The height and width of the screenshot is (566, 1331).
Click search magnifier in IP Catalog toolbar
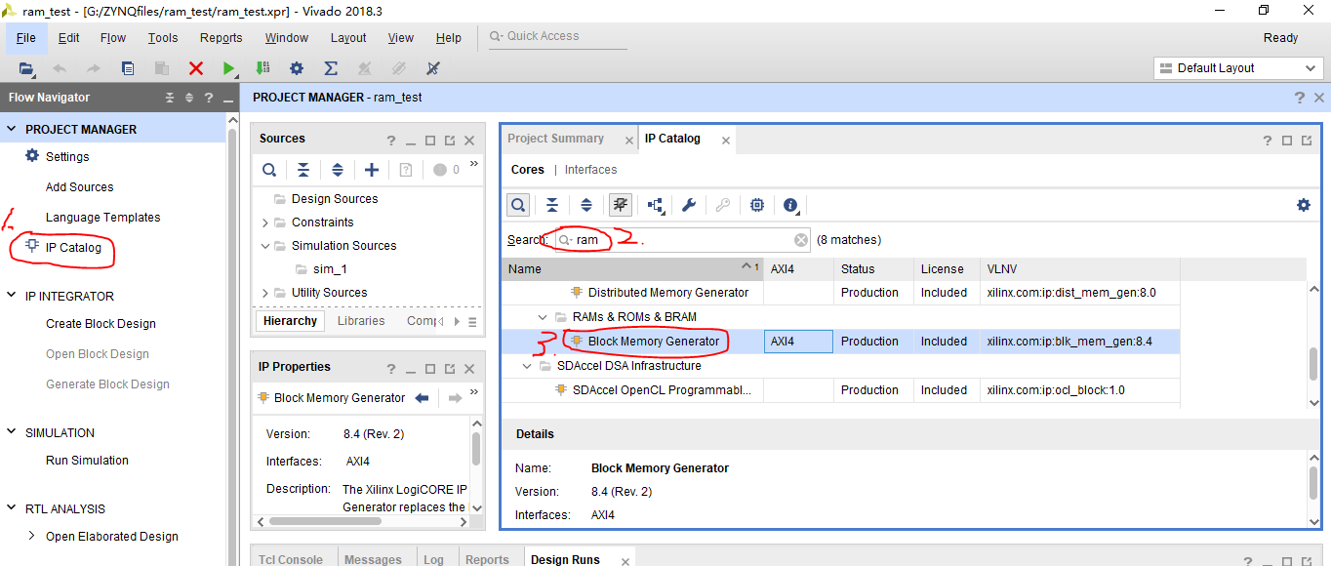tap(518, 205)
